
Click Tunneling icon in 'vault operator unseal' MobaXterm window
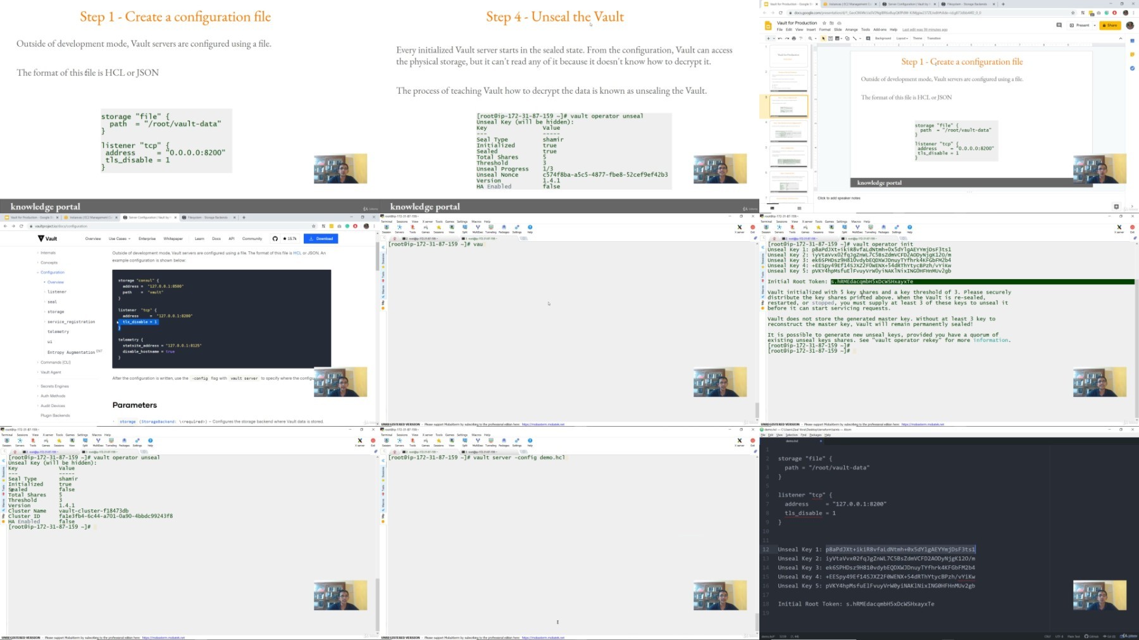click(111, 441)
